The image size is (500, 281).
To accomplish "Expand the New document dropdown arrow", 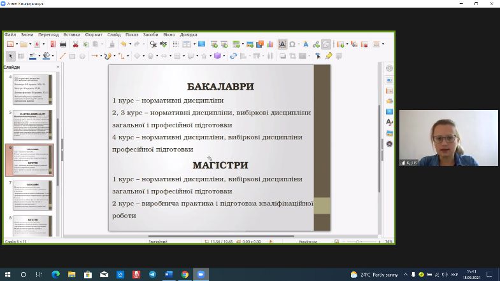I will click(x=17, y=45).
